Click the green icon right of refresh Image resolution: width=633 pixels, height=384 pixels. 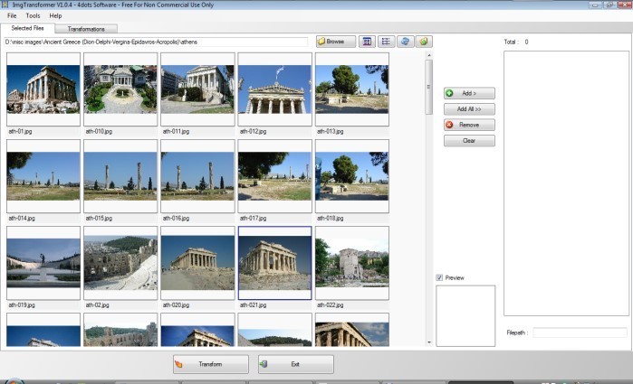[424, 42]
